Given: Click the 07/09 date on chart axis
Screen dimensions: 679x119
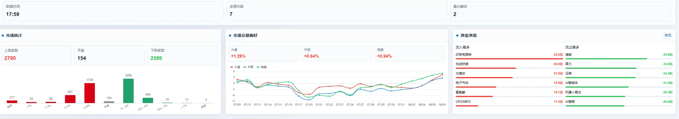Looking at the screenshot, I should (237, 105).
